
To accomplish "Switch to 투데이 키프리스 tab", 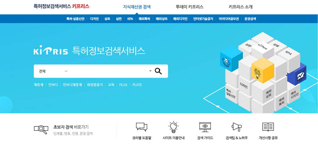I will pyautogui.click(x=190, y=7).
